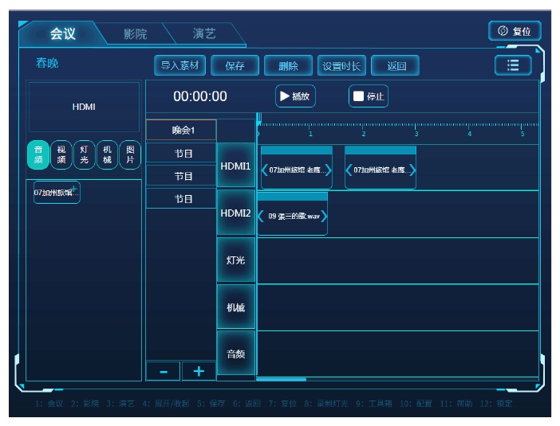The height and width of the screenshot is (426, 560).
Task: Select the HDMI1 track header
Action: (235, 167)
